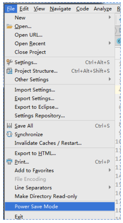Open the Navigate menu
The width and height of the screenshot is (123, 223).
coord(60,9)
